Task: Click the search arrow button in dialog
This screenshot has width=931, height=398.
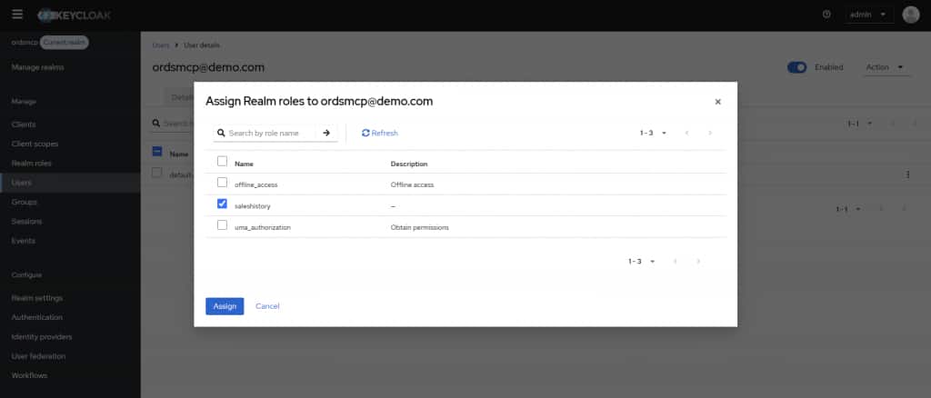Action: [x=326, y=133]
